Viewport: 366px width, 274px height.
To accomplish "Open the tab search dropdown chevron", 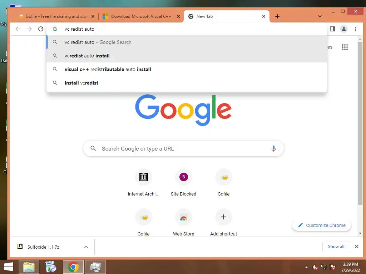I will point(320,16).
